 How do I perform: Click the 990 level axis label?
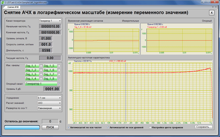[71, 90]
